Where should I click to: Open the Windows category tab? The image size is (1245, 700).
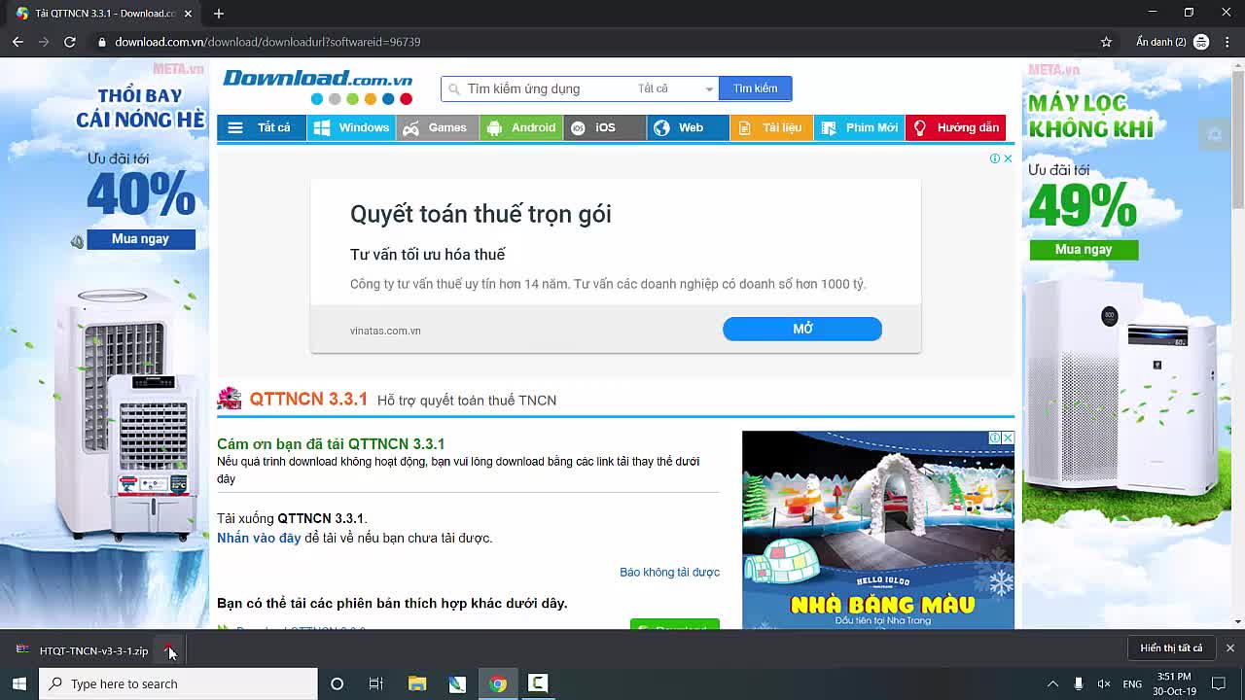pyautogui.click(x=351, y=128)
